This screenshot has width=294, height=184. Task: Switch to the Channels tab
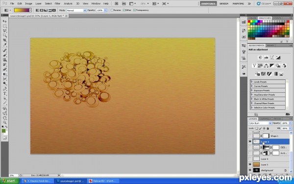point(265,119)
